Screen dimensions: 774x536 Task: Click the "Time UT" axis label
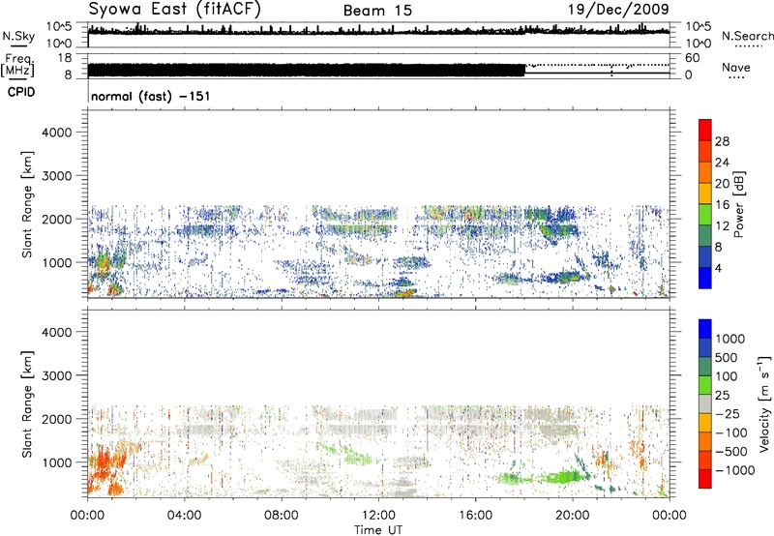click(x=378, y=530)
